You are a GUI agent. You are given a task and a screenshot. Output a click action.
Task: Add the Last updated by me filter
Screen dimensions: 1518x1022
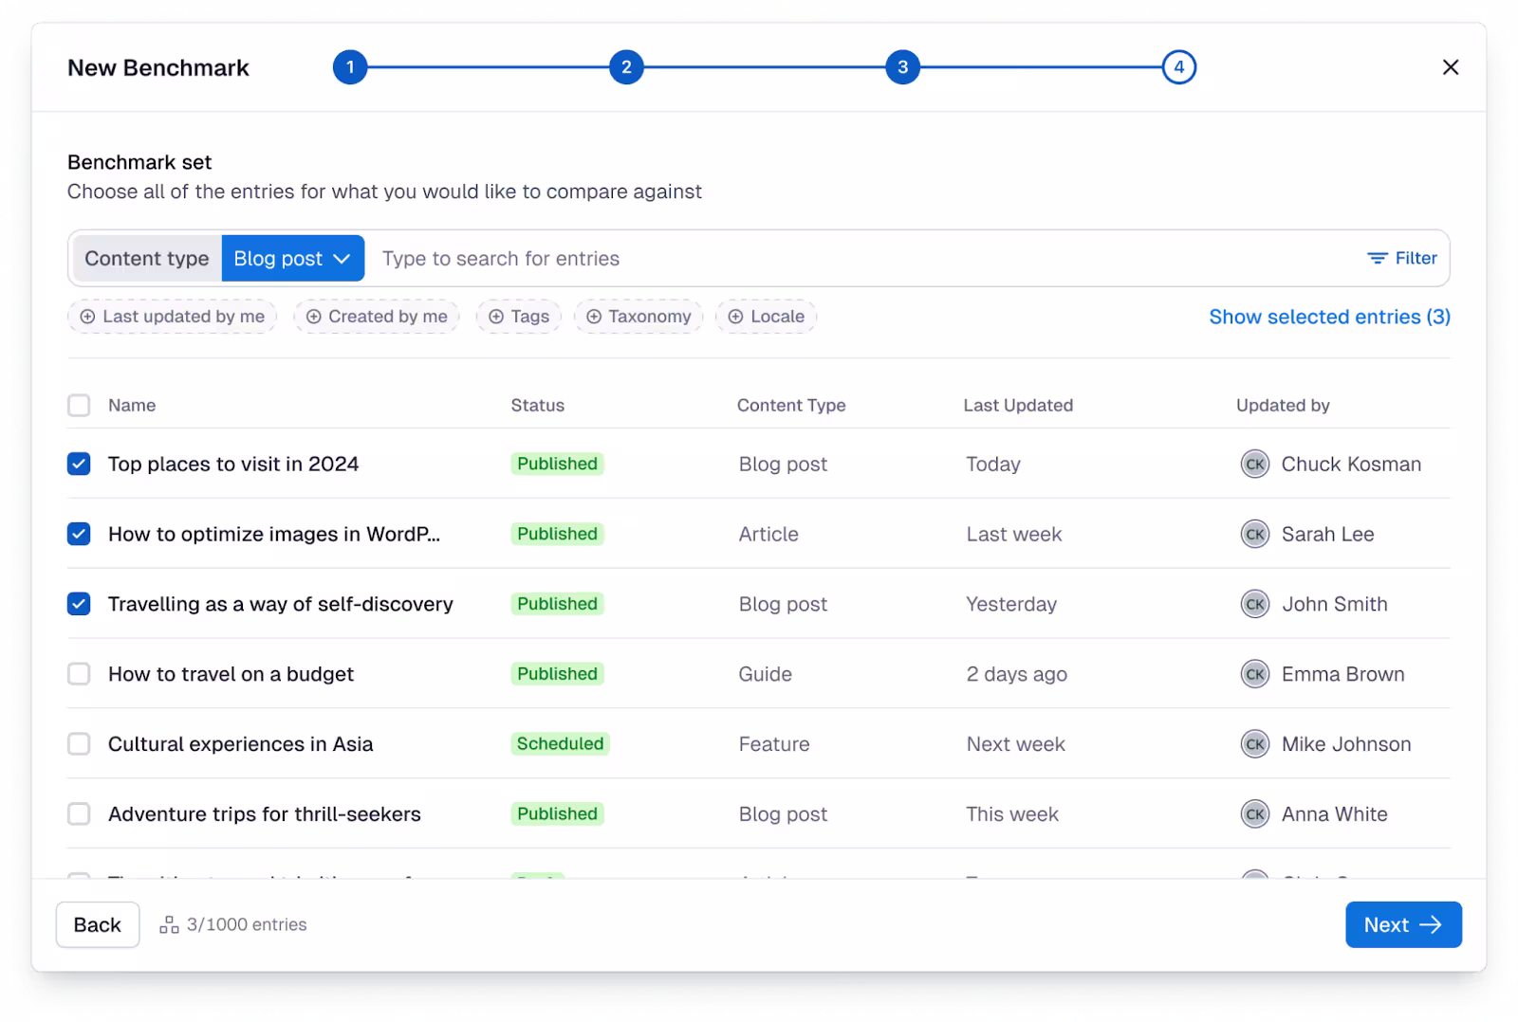(x=172, y=317)
